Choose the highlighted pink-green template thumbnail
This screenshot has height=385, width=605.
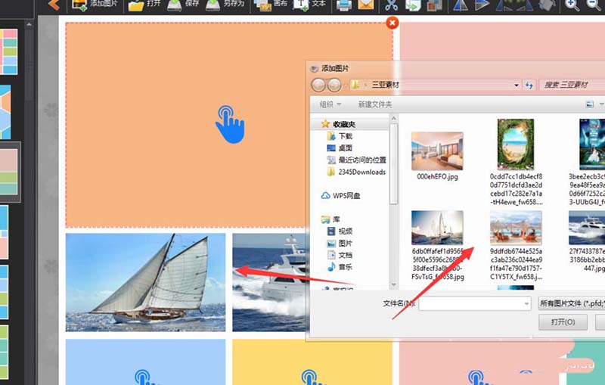(x=8, y=172)
